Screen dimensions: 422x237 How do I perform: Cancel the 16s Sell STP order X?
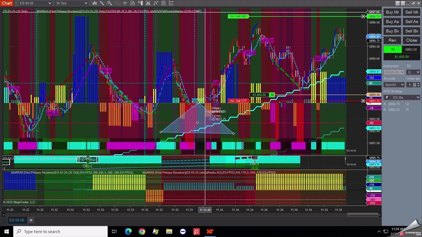point(363,101)
